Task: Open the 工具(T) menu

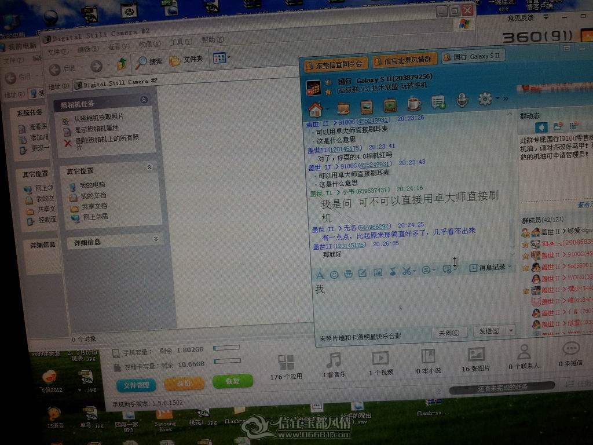Action: click(x=181, y=42)
